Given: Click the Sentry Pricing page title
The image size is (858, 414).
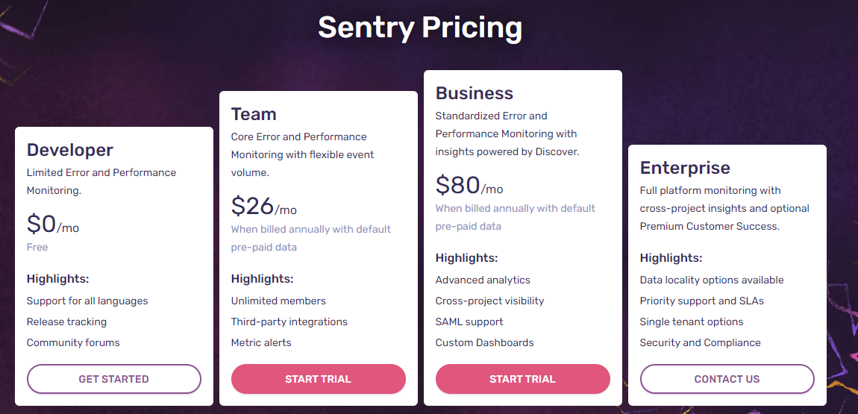Looking at the screenshot, I should (420, 28).
